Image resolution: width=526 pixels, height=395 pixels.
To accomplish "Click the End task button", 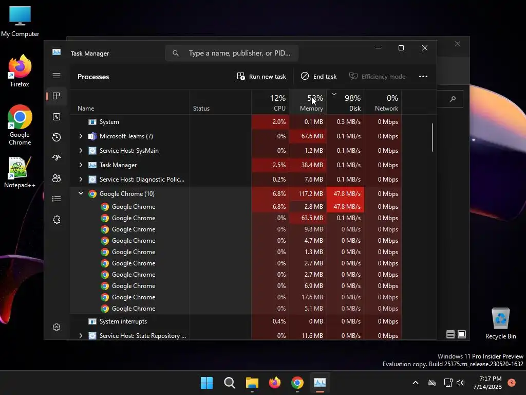I will point(318,77).
